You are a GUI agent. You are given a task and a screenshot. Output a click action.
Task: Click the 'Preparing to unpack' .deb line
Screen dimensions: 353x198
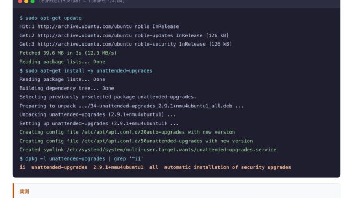point(131,106)
